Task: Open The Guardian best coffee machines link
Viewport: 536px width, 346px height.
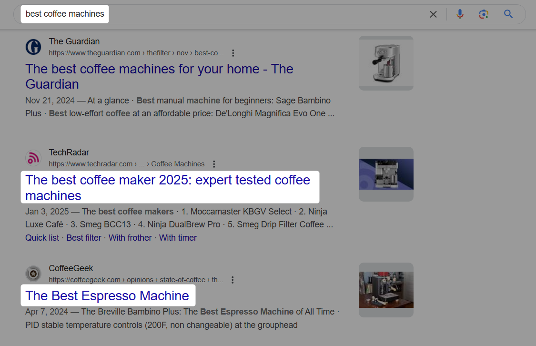Action: click(x=159, y=77)
